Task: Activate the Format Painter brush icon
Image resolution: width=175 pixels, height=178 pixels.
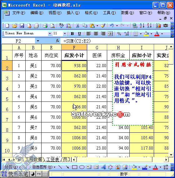Action: coord(103,26)
